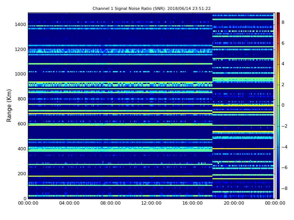Click the 16:00:00 time axis label
Viewport: 294px width, 220px height.
(x=193, y=203)
